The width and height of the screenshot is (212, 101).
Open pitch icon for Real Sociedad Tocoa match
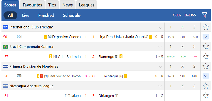[19, 76]
